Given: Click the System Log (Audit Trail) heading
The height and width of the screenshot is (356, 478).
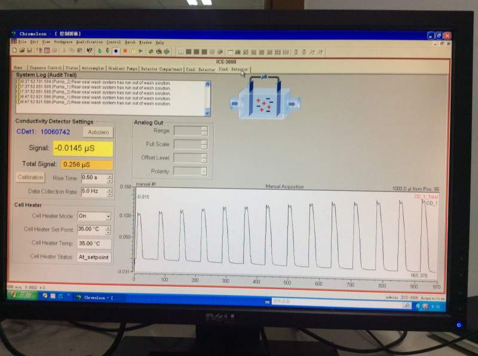Looking at the screenshot, I should click(x=47, y=75).
